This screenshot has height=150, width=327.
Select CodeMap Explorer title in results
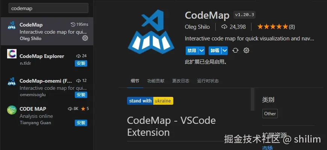tap(42, 56)
